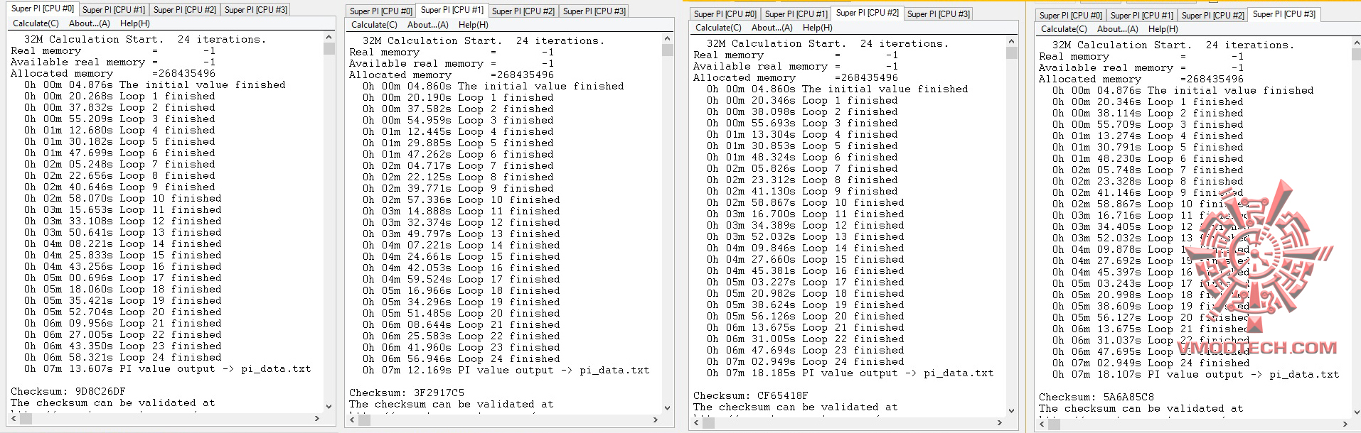Click the vertical scrollbar thumb in the second window

tap(667, 50)
